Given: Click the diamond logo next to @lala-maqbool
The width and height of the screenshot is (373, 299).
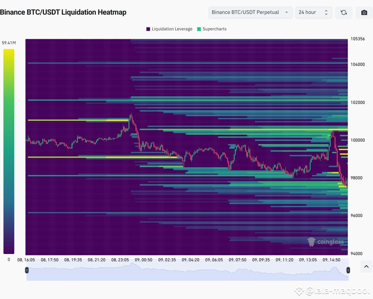Looking at the screenshot, I should [299, 291].
